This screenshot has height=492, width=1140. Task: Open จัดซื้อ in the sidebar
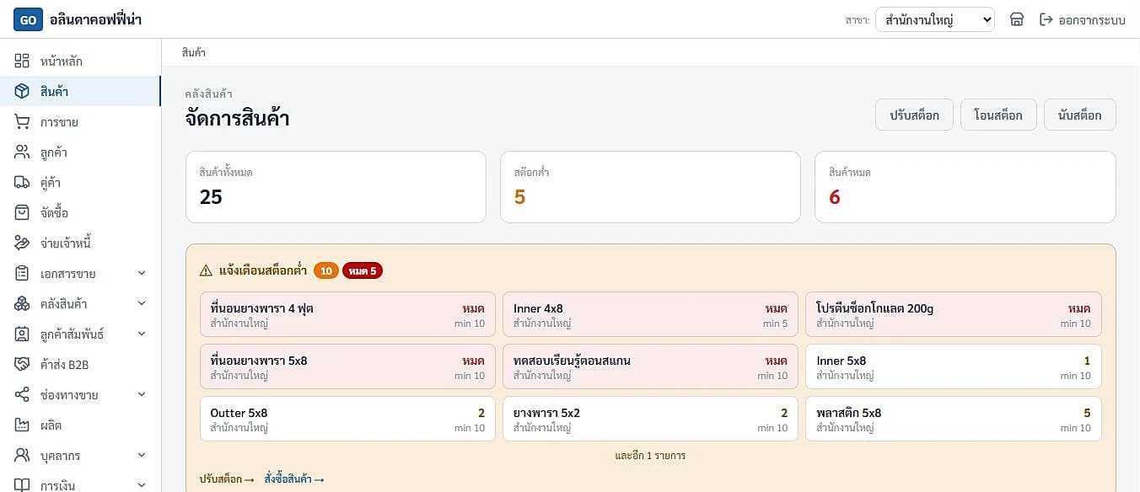pyautogui.click(x=80, y=212)
